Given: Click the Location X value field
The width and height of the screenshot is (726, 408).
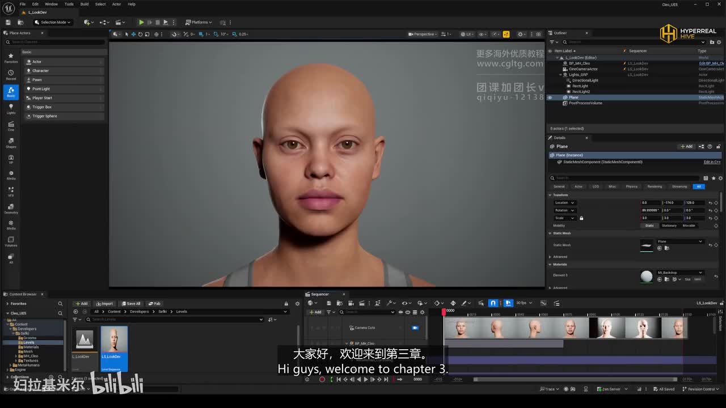Looking at the screenshot, I should click(651, 203).
